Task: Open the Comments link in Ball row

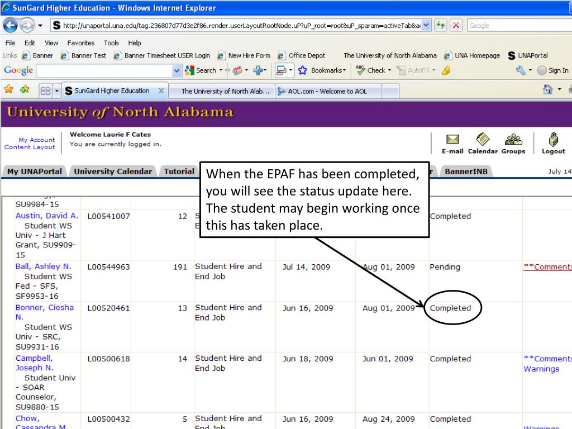Action: 547,266
